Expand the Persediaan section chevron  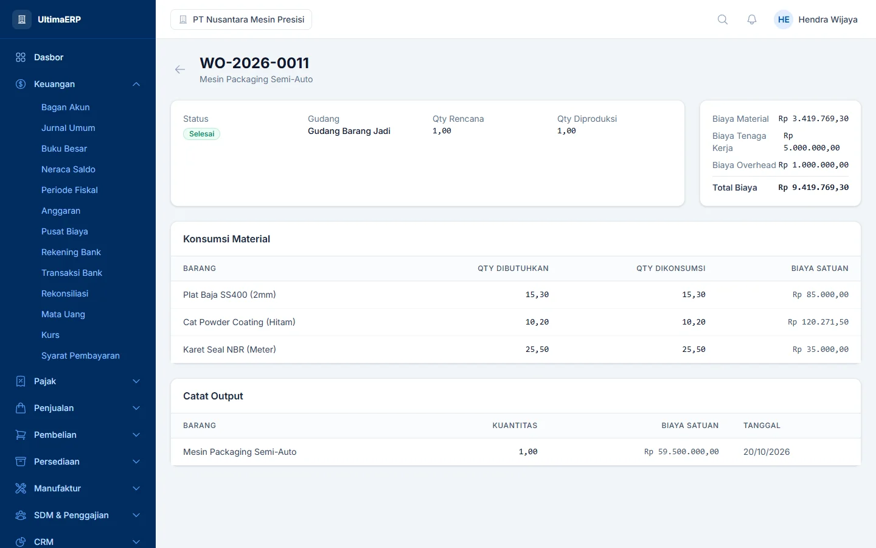click(136, 462)
